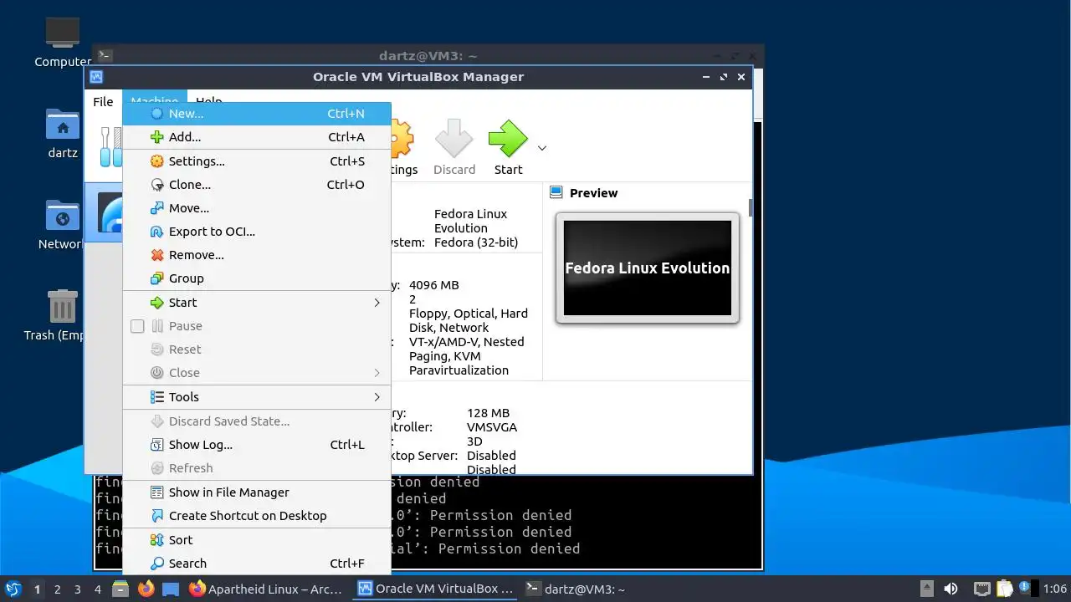The width and height of the screenshot is (1071, 602).
Task: Open the File menu
Action: tap(103, 102)
